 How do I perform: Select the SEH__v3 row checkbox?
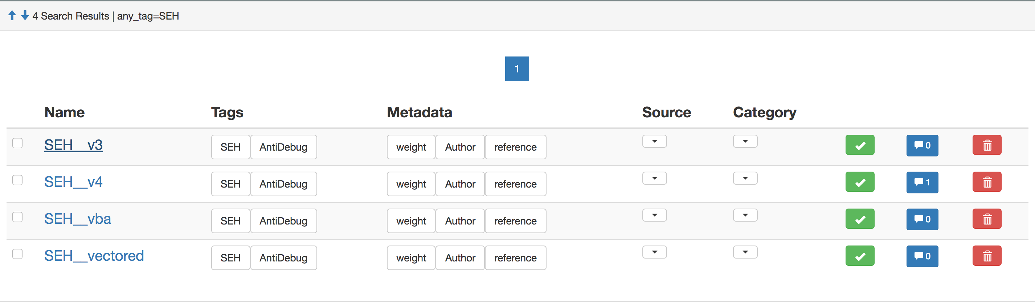coord(17,143)
